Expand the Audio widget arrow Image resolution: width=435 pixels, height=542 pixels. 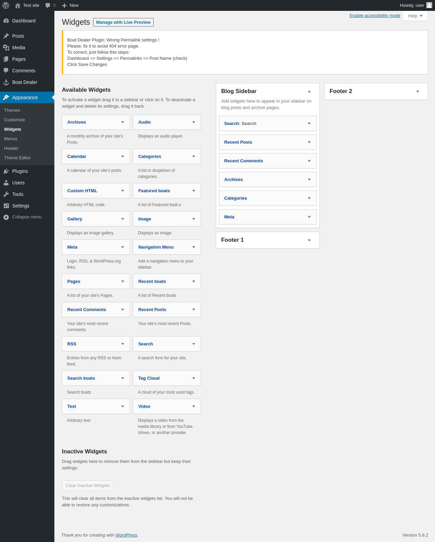[194, 122]
